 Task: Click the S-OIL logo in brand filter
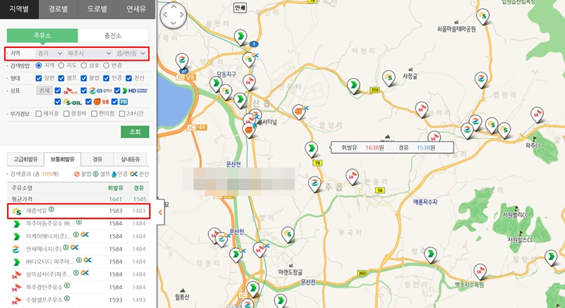72,102
